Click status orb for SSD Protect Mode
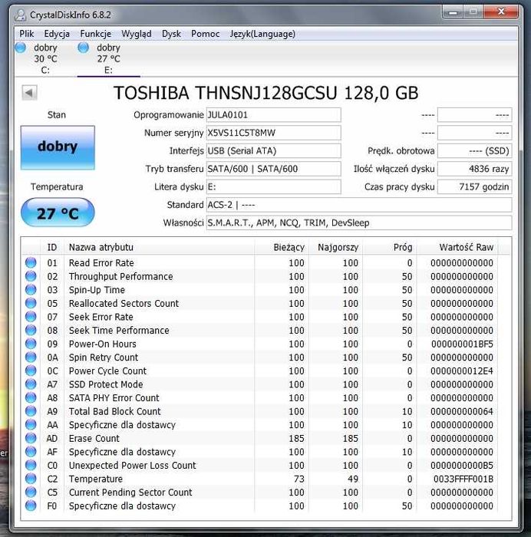Image resolution: width=531 pixels, height=537 pixels. [31, 384]
